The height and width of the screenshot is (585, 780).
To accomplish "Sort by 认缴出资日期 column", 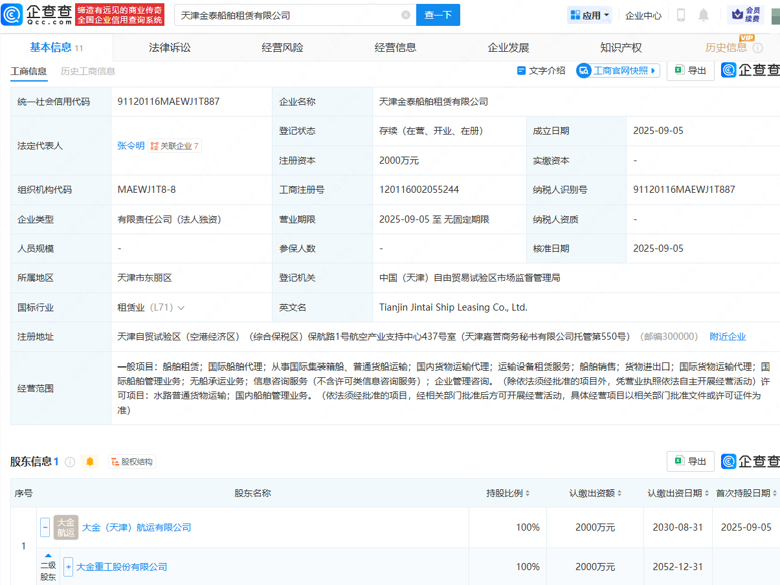I will (x=678, y=493).
